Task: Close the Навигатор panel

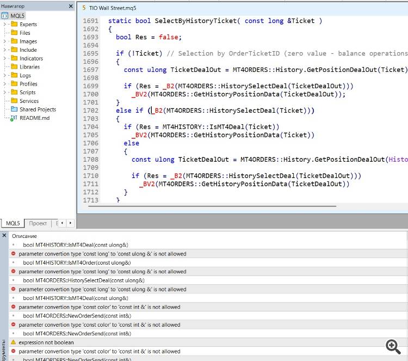Action: point(71,6)
